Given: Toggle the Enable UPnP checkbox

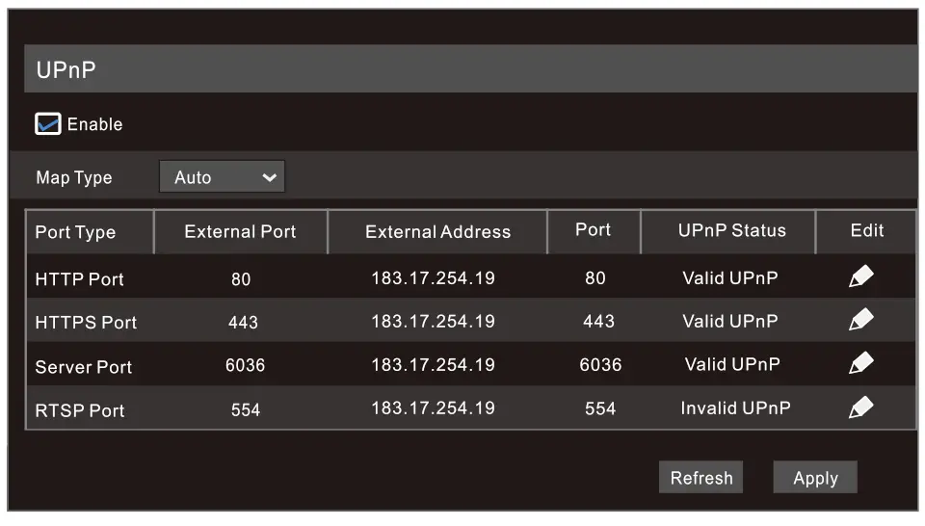Looking at the screenshot, I should click(x=48, y=124).
